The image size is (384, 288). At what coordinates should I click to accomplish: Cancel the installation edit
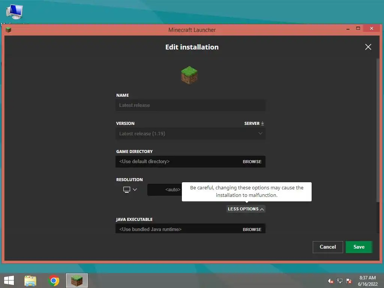tap(328, 247)
